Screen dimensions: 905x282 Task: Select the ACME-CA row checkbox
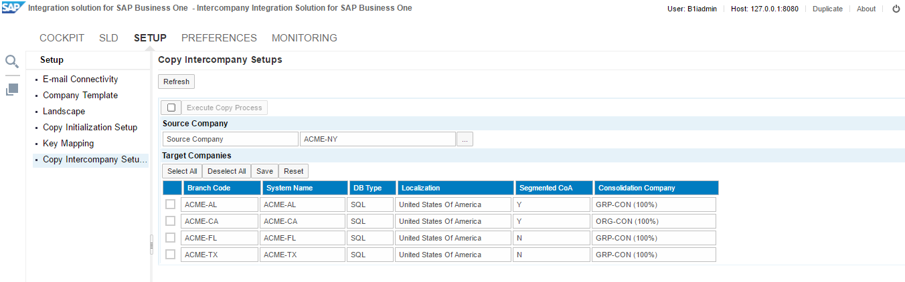[171, 221]
